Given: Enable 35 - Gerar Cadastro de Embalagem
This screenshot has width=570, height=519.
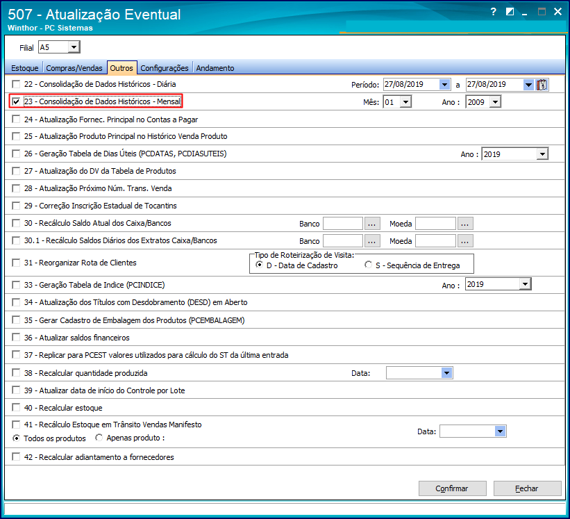Looking at the screenshot, I should pyautogui.click(x=16, y=320).
